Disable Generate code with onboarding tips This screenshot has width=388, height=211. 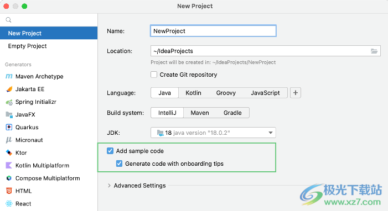pyautogui.click(x=119, y=163)
